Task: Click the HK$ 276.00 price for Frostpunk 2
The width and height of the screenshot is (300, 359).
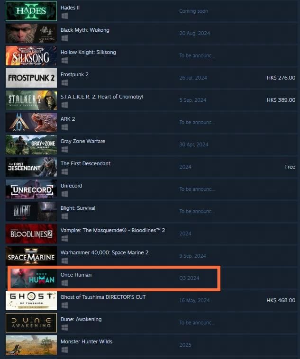Action: pyautogui.click(x=281, y=78)
